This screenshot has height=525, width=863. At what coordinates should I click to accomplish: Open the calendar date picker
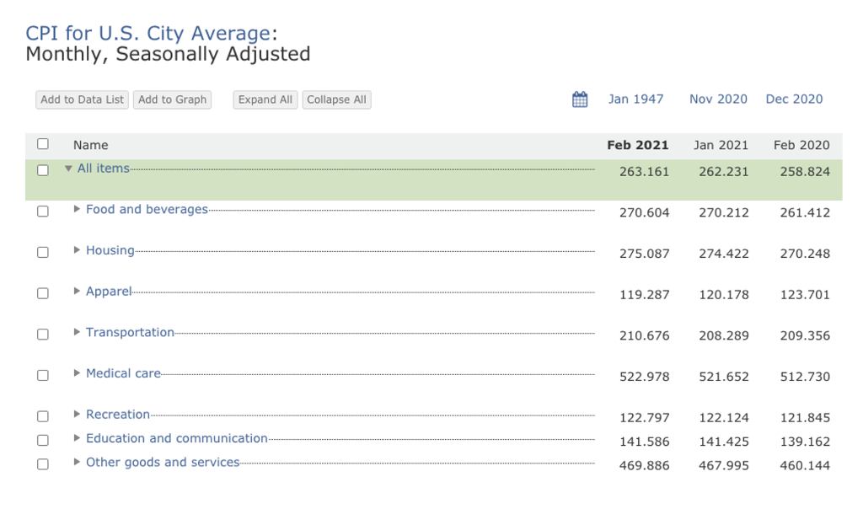tap(580, 99)
